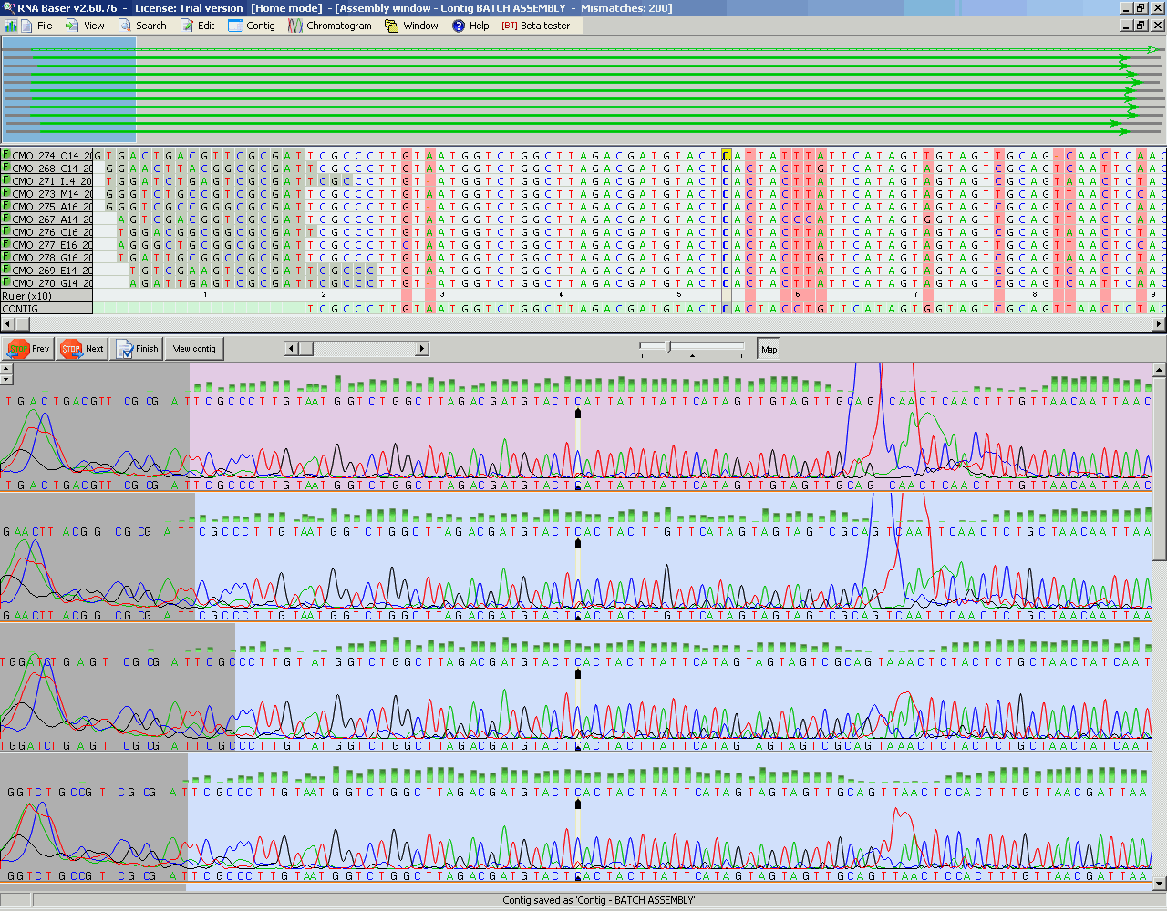The image size is (1167, 911).
Task: Jump to previous mismatch with Prev
Action: [27, 349]
